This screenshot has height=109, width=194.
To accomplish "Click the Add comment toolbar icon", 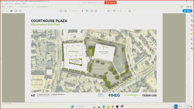I will tap(121, 11).
